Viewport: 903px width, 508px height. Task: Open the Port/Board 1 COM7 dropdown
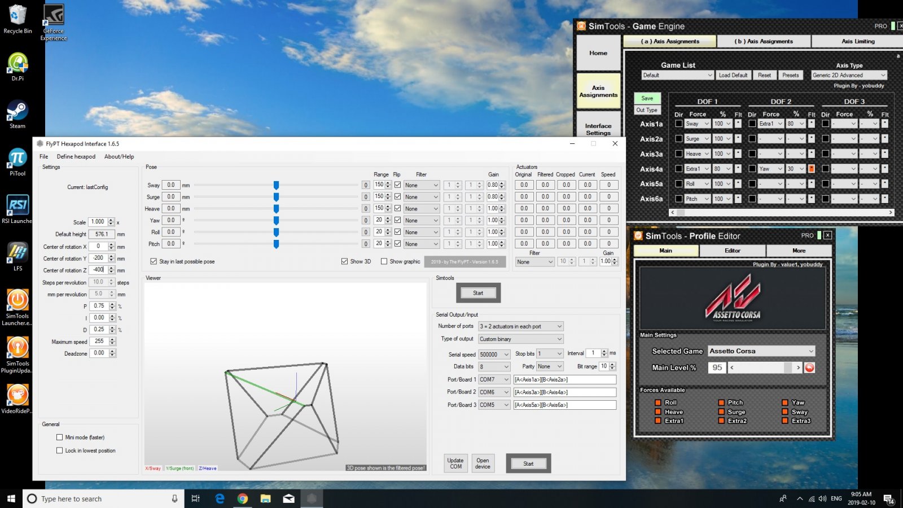pyautogui.click(x=494, y=379)
